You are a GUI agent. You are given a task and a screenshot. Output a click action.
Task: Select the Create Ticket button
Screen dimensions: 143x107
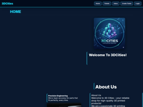pos(127,3)
